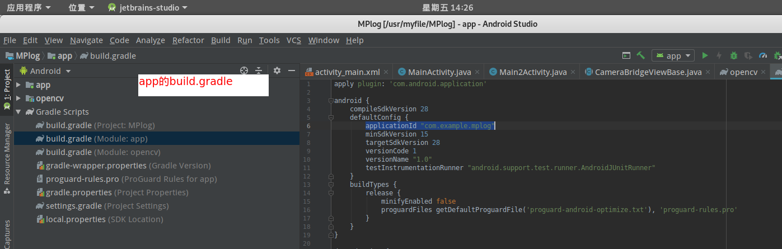Toggle the Captures side tool tab

tap(7, 233)
